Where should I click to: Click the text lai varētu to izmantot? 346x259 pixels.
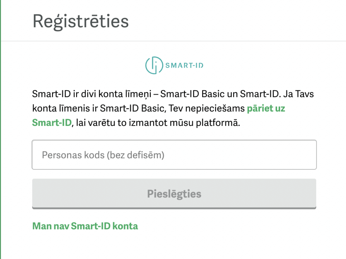click(x=122, y=123)
